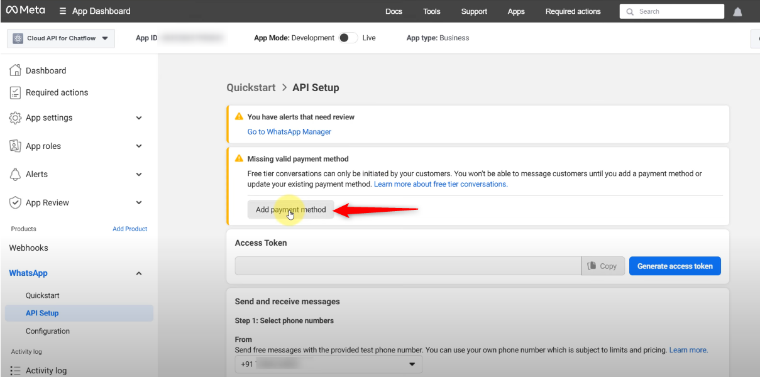The image size is (760, 377).
Task: Open Learn more about free tier conversations
Action: [441, 184]
